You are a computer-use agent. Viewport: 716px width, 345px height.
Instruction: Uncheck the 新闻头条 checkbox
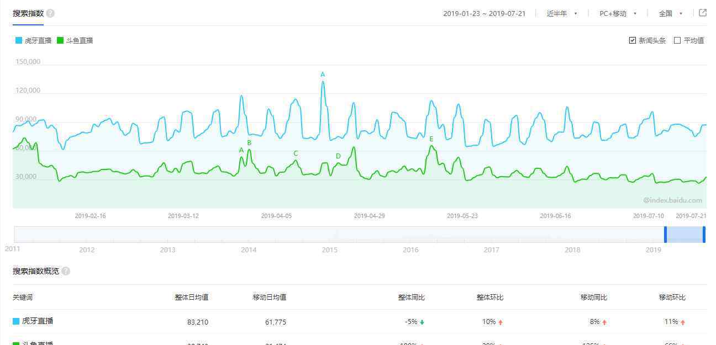pos(633,40)
